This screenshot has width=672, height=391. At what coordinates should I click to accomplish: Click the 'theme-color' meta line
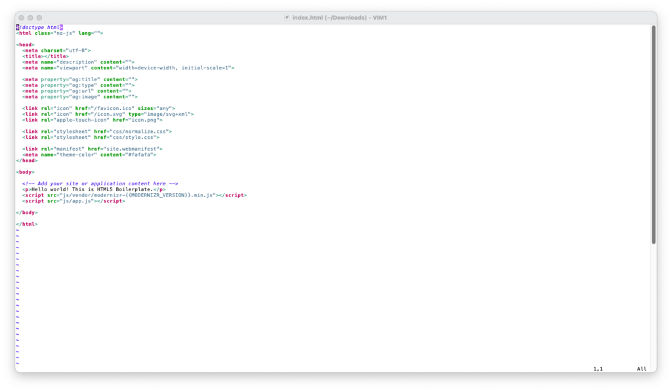(x=89, y=155)
